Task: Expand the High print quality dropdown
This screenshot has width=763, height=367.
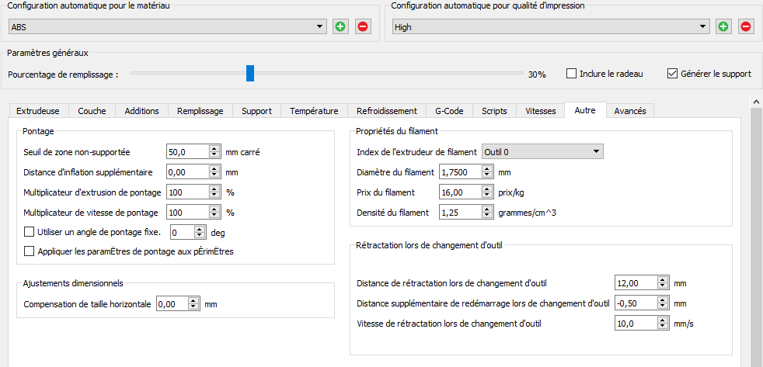Action: point(703,27)
